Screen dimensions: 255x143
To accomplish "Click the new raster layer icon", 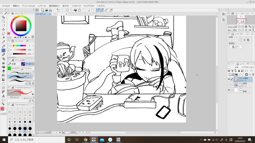I will pos(230,75).
